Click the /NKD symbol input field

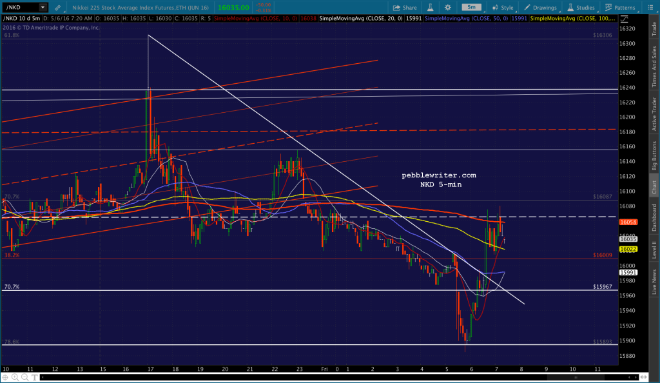[21, 7]
